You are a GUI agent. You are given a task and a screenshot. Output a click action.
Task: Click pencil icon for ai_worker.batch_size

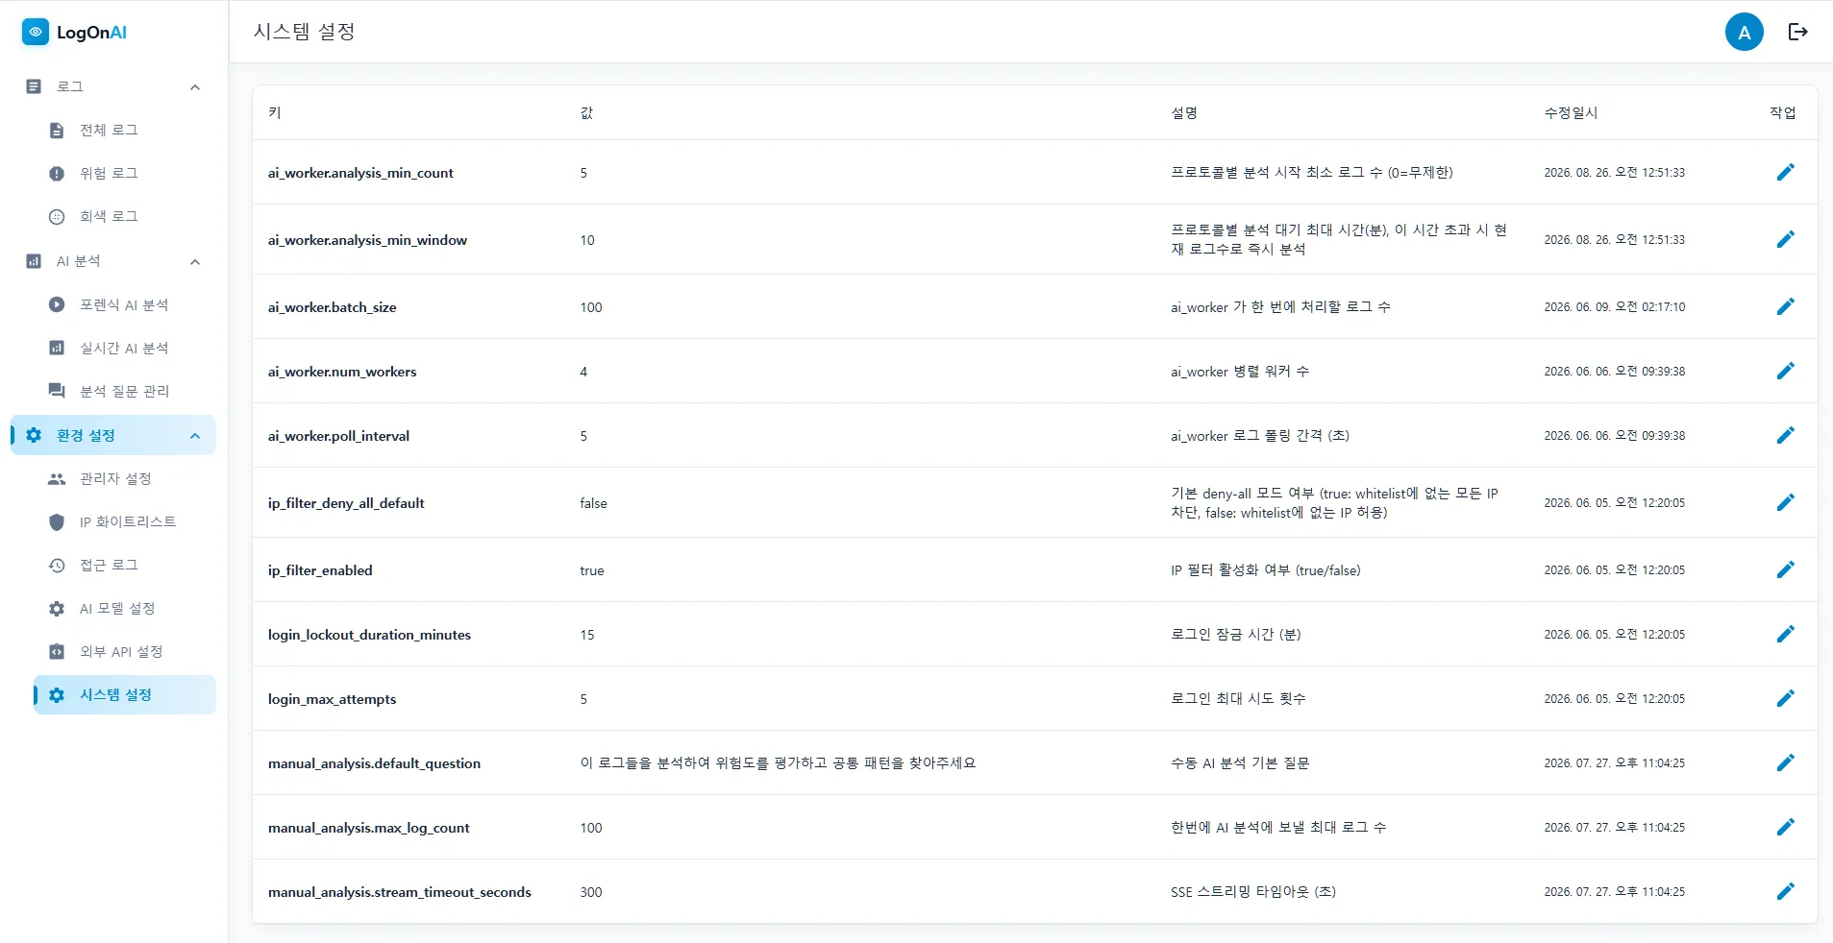[1785, 306]
